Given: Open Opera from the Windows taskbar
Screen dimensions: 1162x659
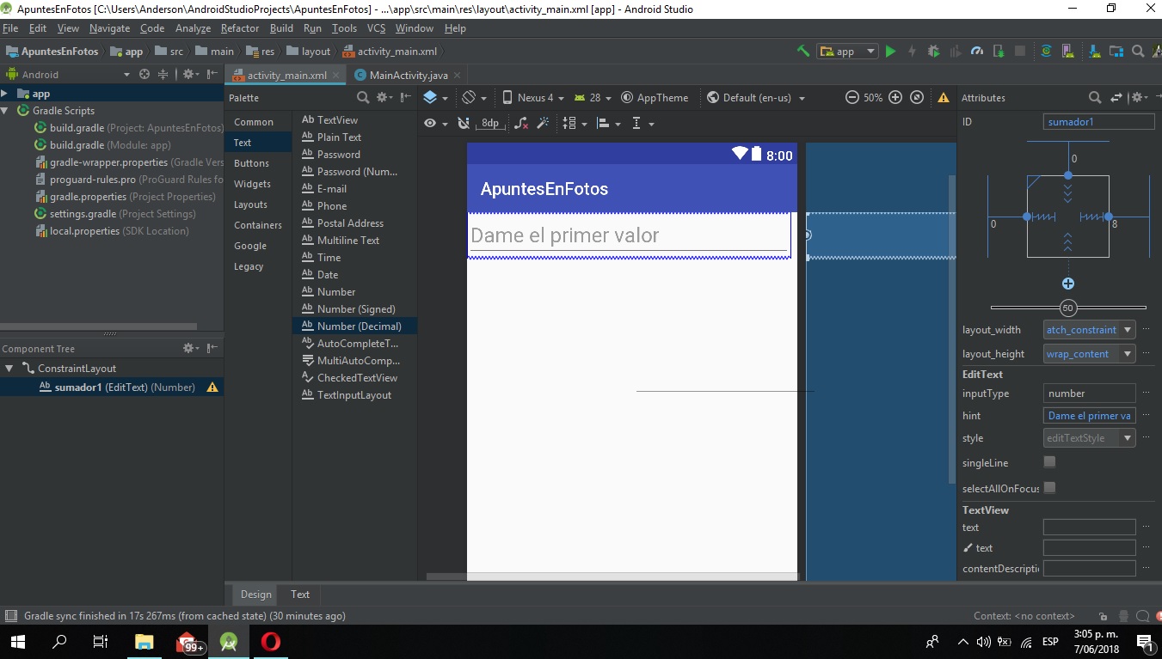Looking at the screenshot, I should click(270, 642).
